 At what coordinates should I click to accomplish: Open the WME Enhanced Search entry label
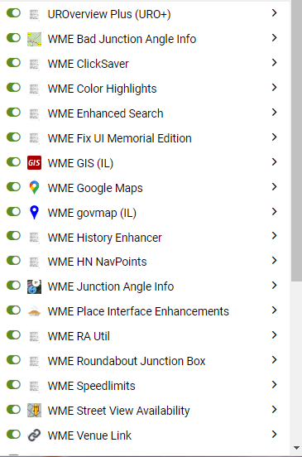105,113
